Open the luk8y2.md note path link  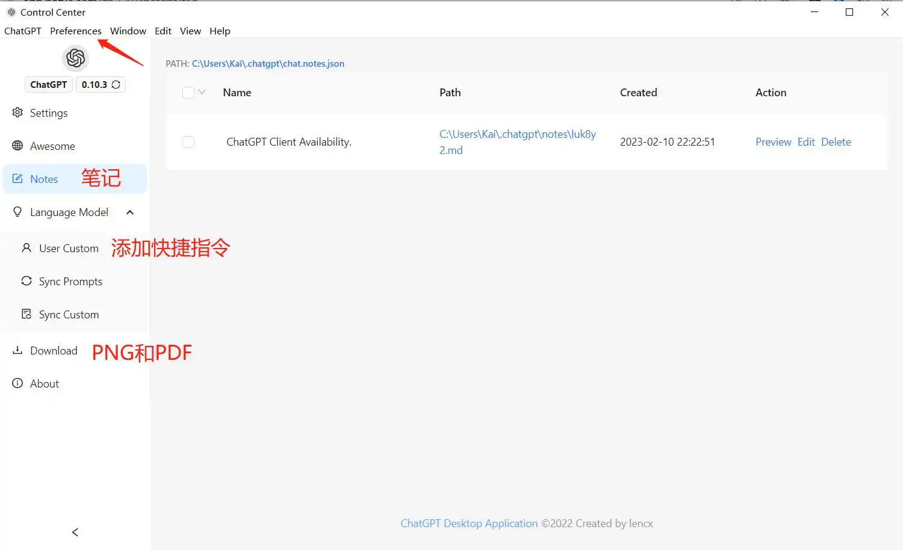(518, 142)
